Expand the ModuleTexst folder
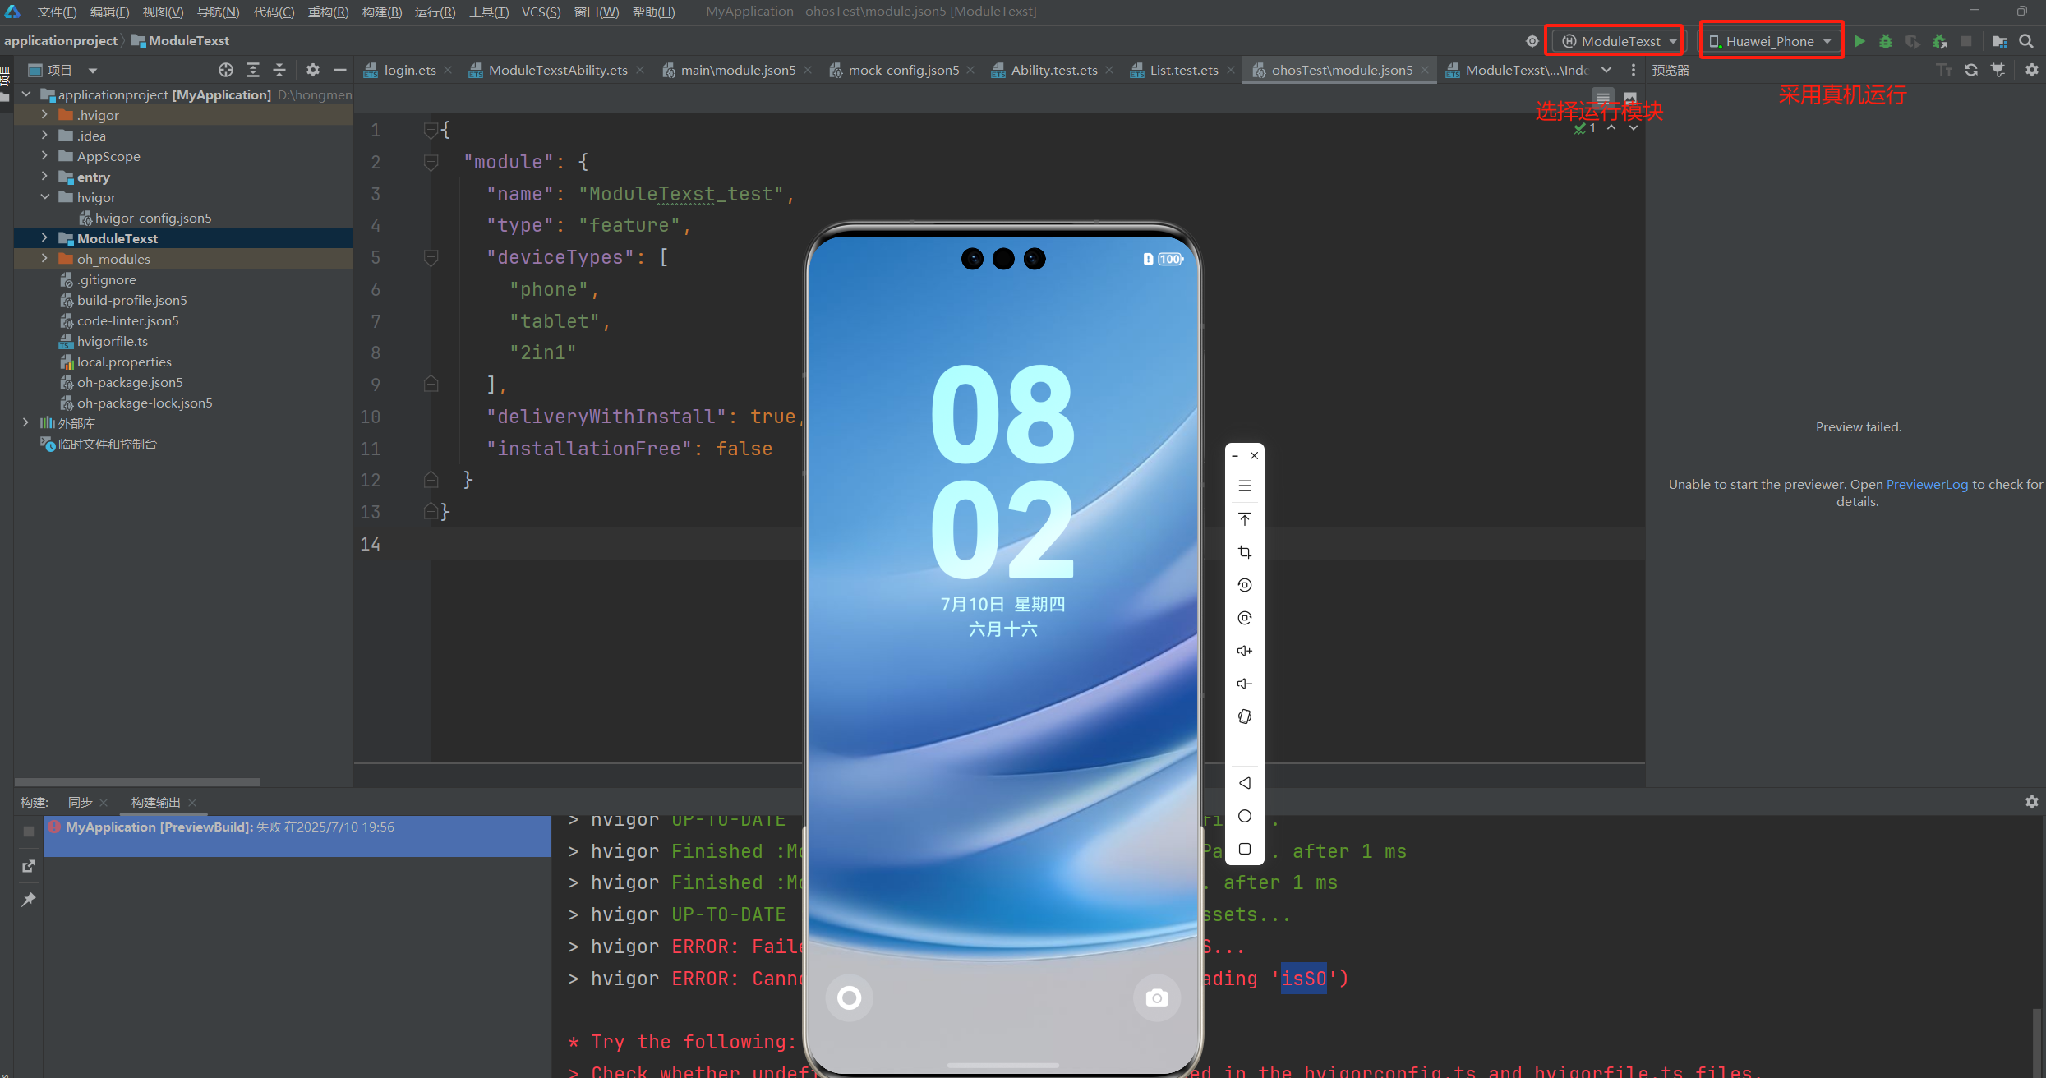Viewport: 2046px width, 1078px height. click(44, 238)
